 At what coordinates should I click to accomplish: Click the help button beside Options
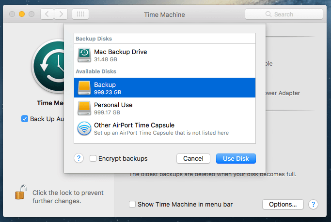tap(314, 204)
